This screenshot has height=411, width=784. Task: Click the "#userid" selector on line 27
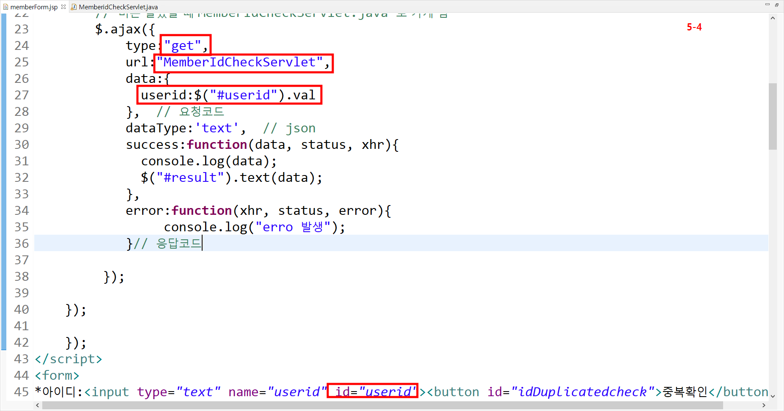click(244, 95)
